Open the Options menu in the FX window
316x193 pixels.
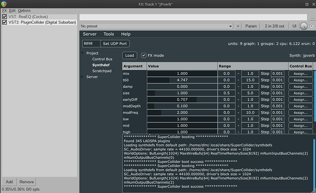(24, 10)
